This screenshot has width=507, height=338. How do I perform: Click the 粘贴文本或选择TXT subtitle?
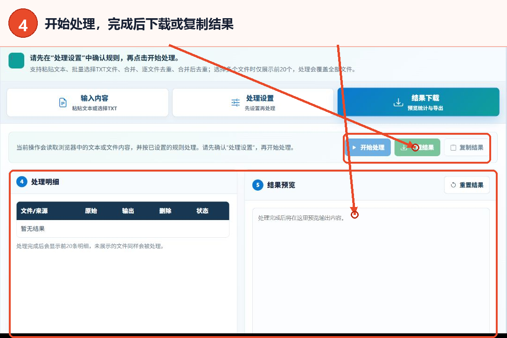point(94,108)
